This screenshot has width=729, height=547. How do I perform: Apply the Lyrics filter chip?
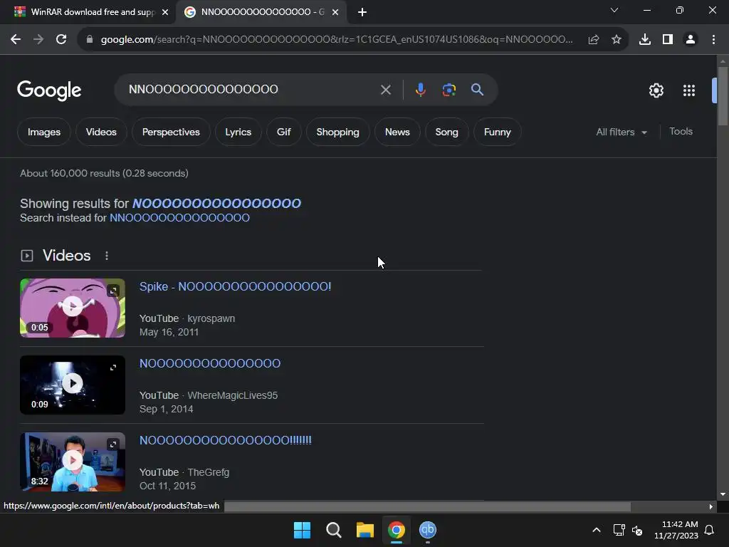238,132
